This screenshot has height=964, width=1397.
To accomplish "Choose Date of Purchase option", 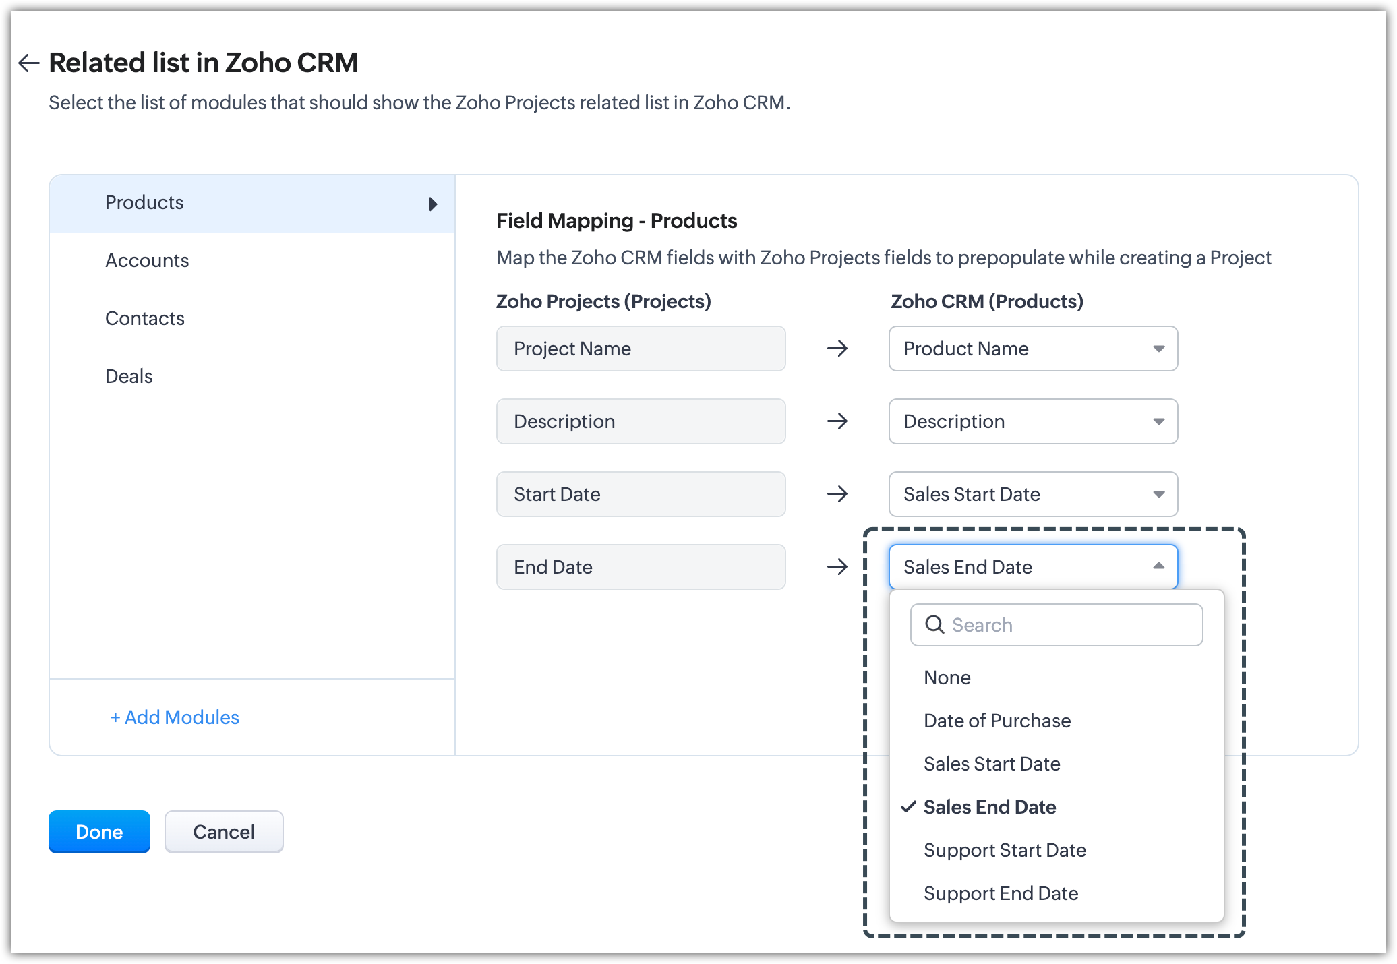I will [997, 721].
